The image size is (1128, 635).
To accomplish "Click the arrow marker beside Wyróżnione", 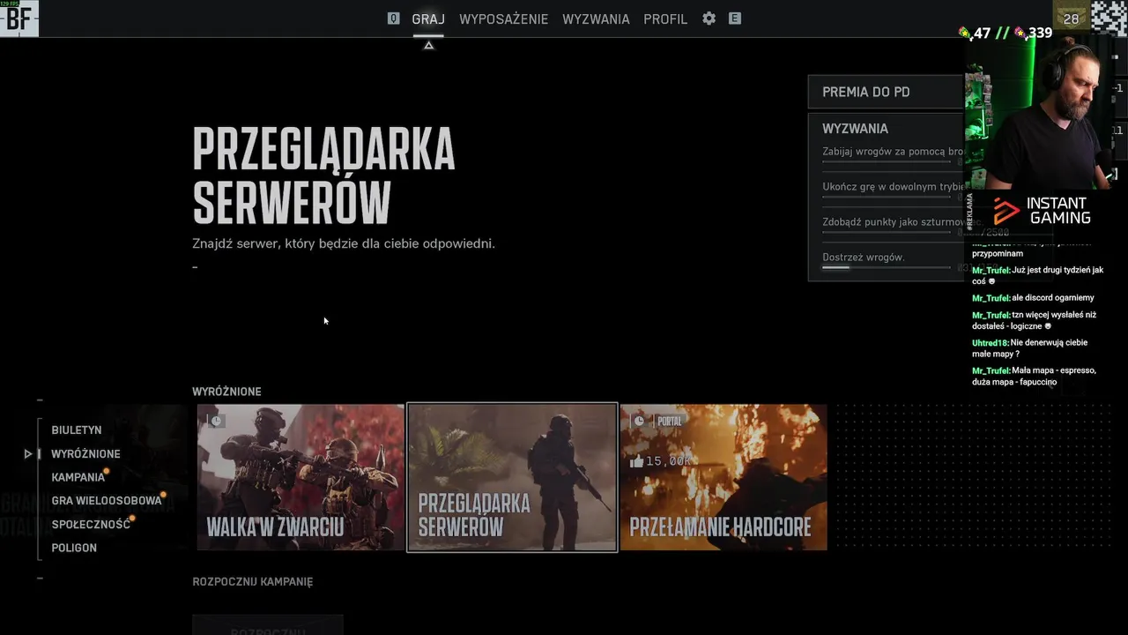I will point(28,453).
